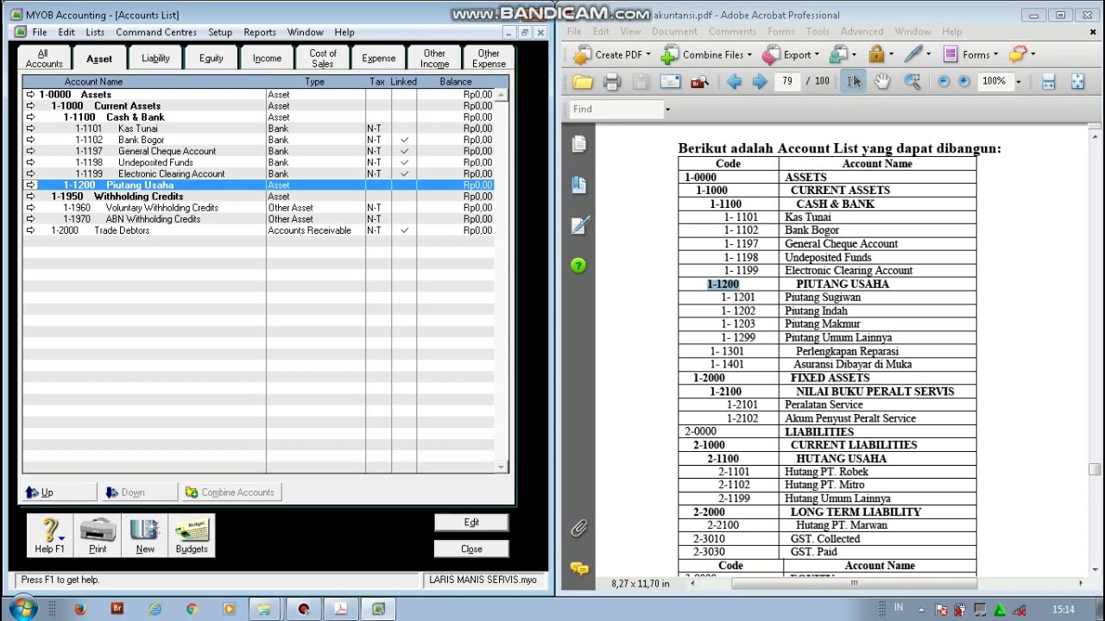Image resolution: width=1105 pixels, height=621 pixels.
Task: Click Fit Width scrolling icon in Acrobat
Action: tap(1048, 81)
